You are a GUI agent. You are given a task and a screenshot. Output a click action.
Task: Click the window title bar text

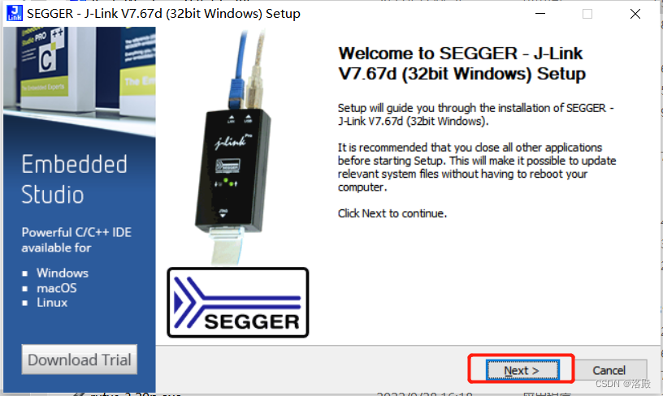pyautogui.click(x=163, y=14)
